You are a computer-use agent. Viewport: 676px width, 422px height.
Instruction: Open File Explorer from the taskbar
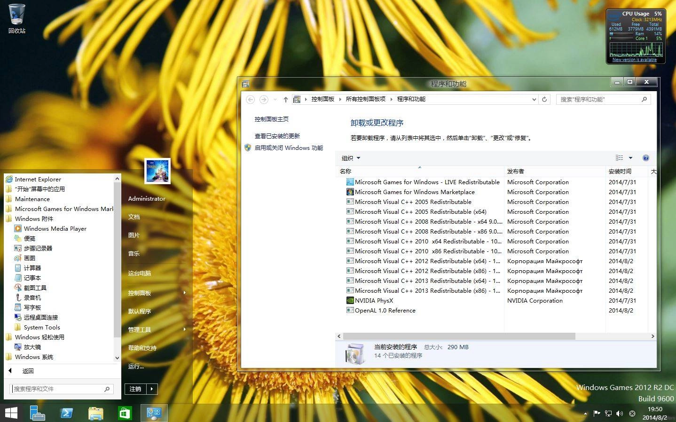95,413
